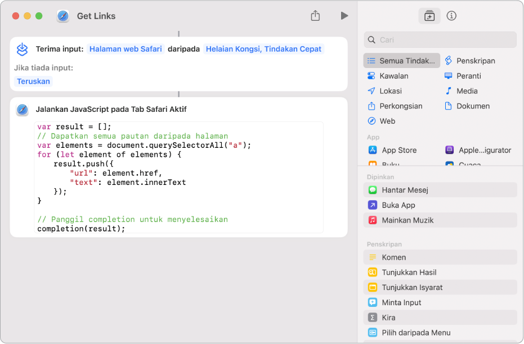
Task: Select the Dokumen category
Action: (x=473, y=106)
